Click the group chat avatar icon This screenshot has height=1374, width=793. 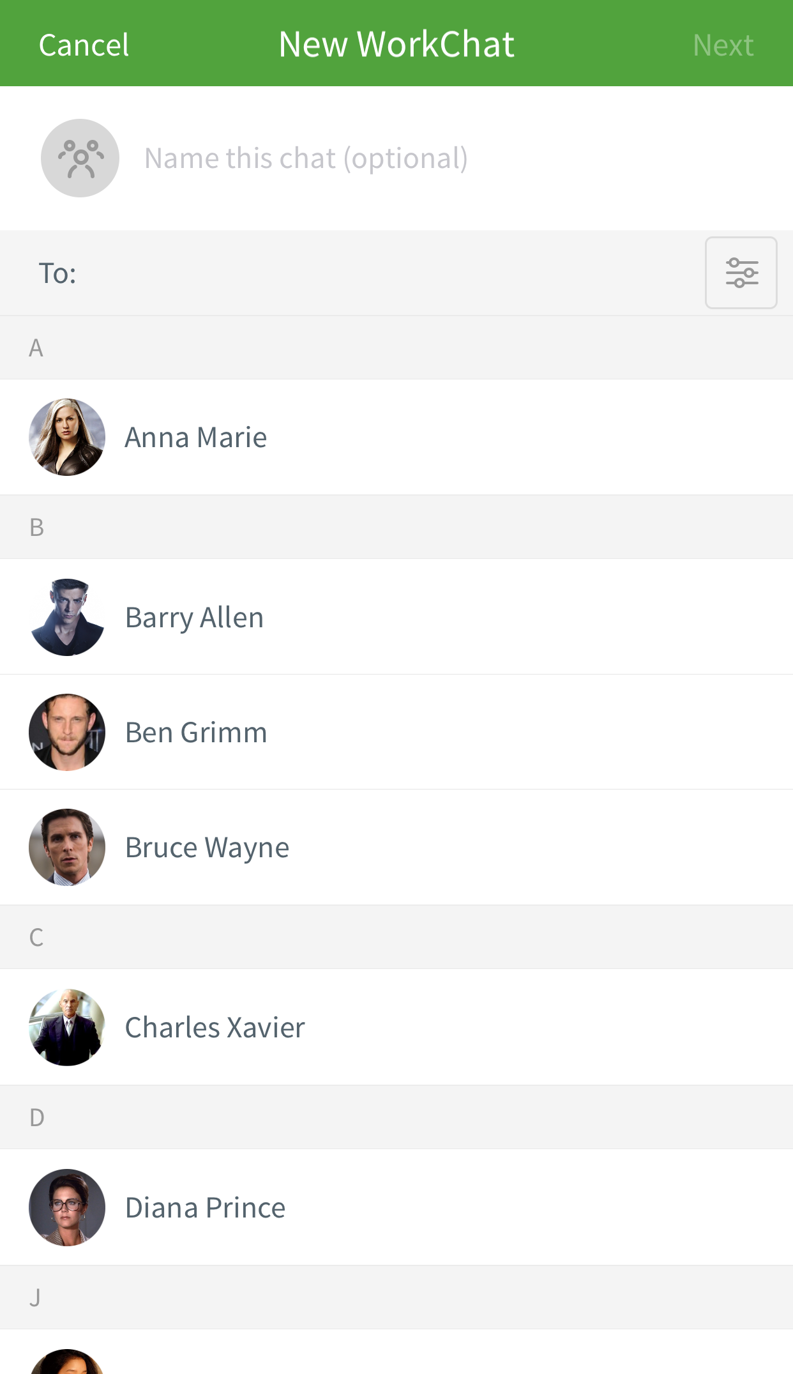click(x=79, y=157)
